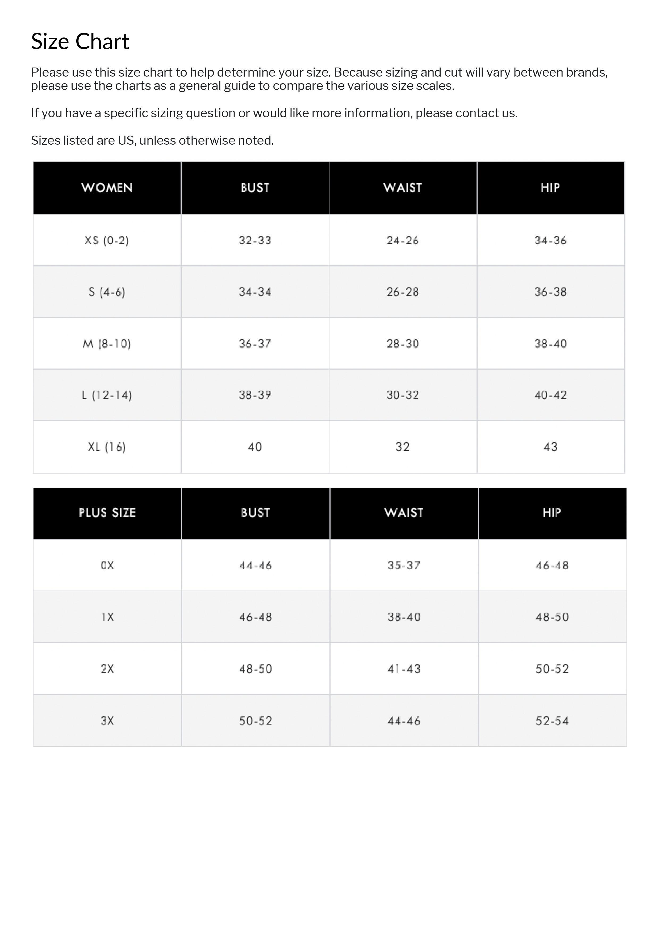The image size is (660, 933).
Task: Select the 1X plus size cell
Action: pos(107,617)
